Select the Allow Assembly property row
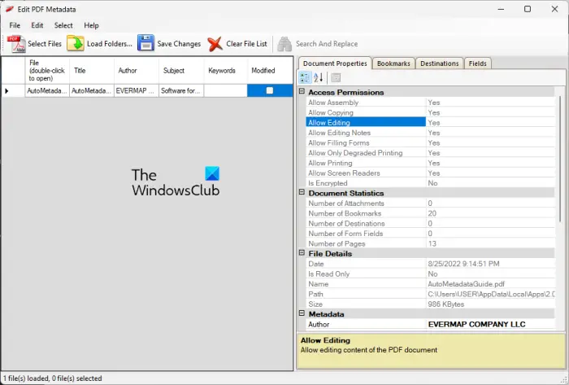 pos(430,103)
